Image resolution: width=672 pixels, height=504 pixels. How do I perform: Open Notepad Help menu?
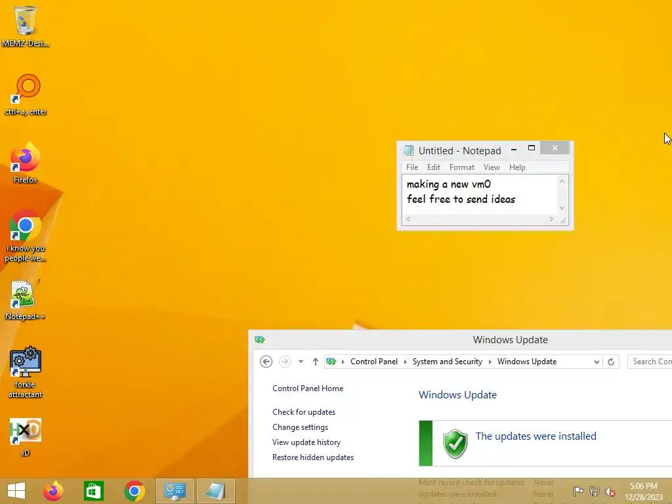(517, 167)
